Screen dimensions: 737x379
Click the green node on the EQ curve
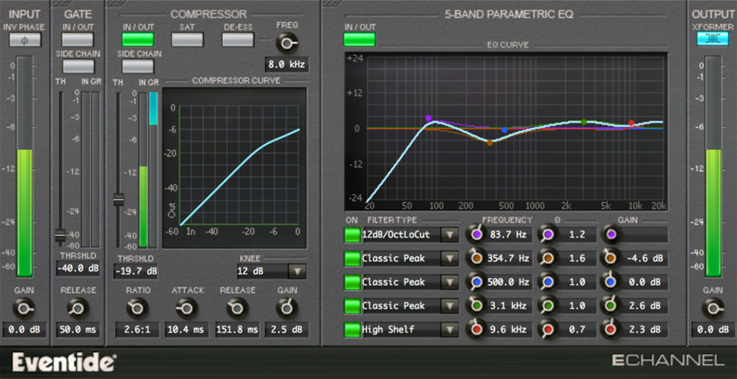[583, 122]
